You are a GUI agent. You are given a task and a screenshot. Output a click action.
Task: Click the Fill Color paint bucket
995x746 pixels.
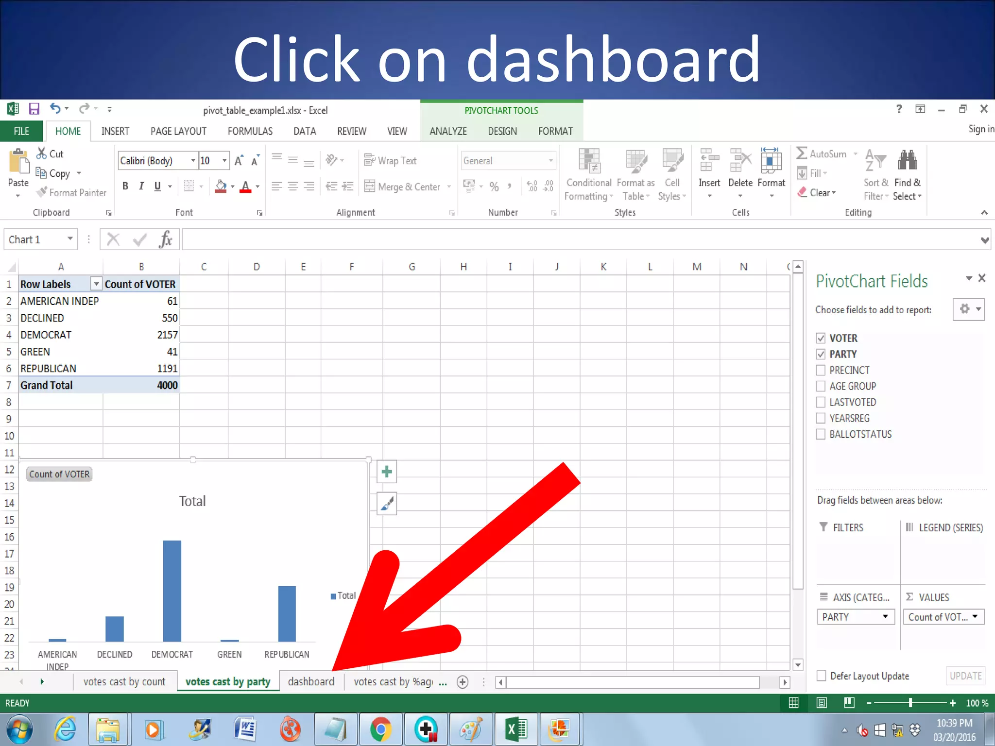(221, 186)
